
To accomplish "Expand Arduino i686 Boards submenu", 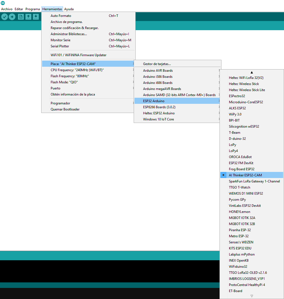I will point(177,83).
